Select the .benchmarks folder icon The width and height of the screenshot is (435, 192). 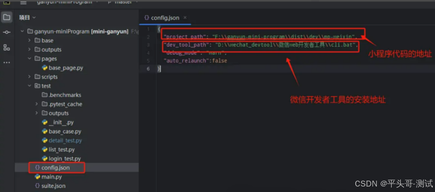tap(45, 95)
